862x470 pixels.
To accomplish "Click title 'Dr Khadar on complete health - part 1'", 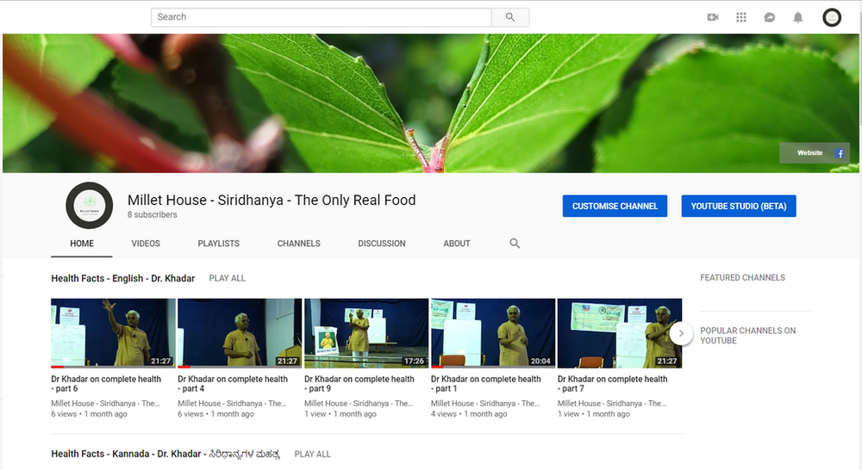I will tap(486, 384).
